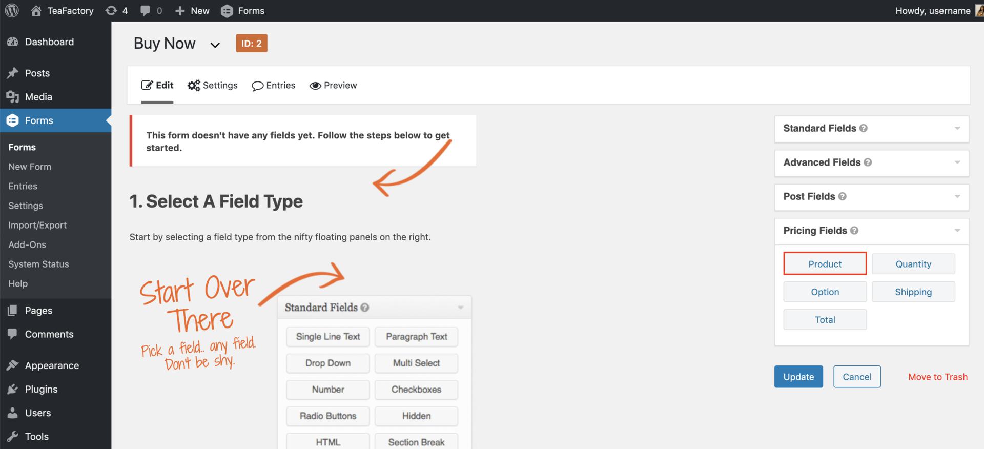Click the ID: 2 badge
Viewport: 984px width, 449px height.
[252, 44]
